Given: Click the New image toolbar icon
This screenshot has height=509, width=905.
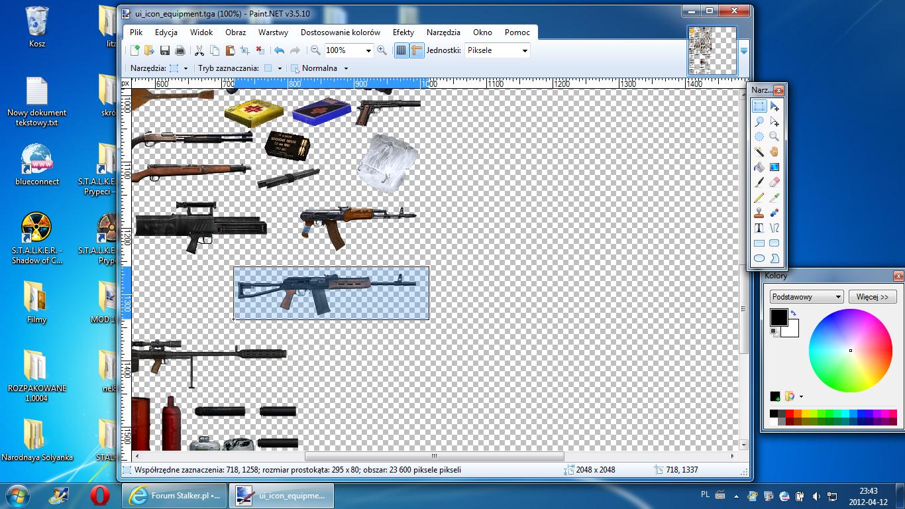Looking at the screenshot, I should pyautogui.click(x=134, y=50).
